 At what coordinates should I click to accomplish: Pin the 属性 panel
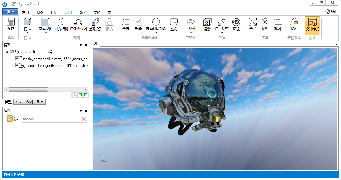pyautogui.click(x=86, y=111)
